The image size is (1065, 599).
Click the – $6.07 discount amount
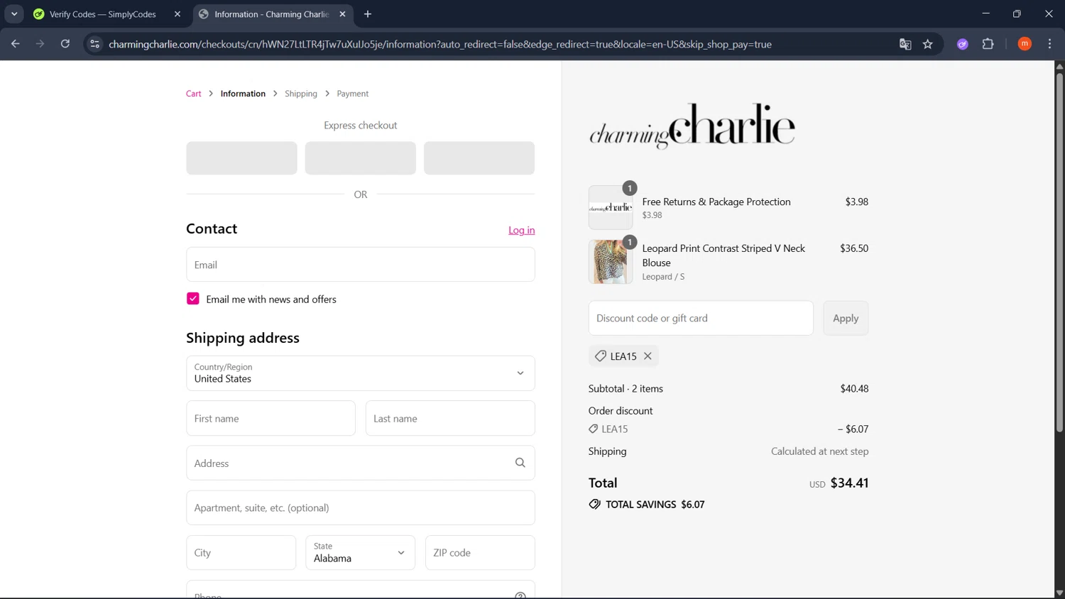(x=853, y=429)
